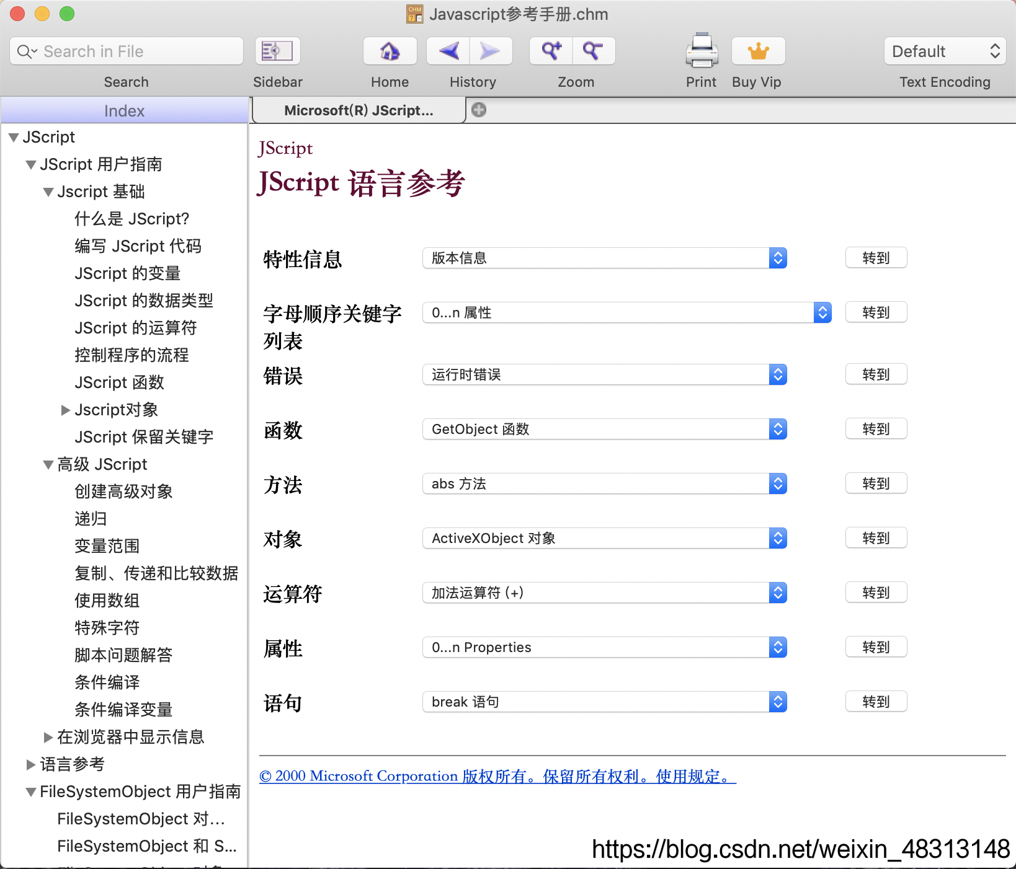The image size is (1016, 869).
Task: Open 复制、传递和比较数据 topic
Action: pos(156,573)
